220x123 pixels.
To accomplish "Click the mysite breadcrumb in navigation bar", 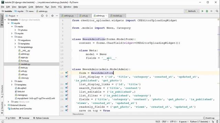I will tap(19, 11).
